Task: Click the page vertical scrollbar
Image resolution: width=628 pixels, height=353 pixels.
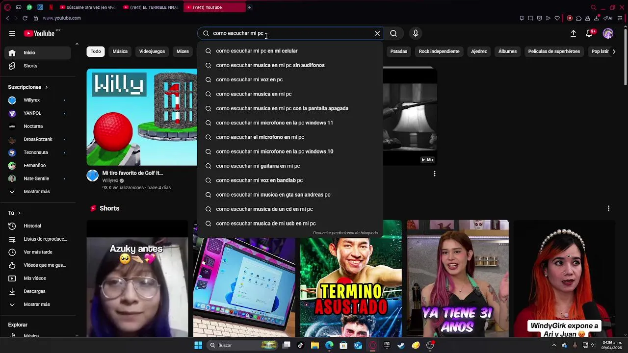Action: click(625, 59)
